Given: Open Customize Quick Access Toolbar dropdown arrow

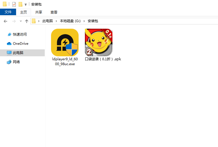Looking at the screenshot, I should [x=26, y=5].
